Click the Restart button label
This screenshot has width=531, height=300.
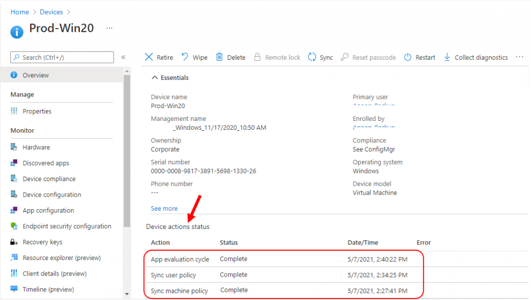[425, 57]
